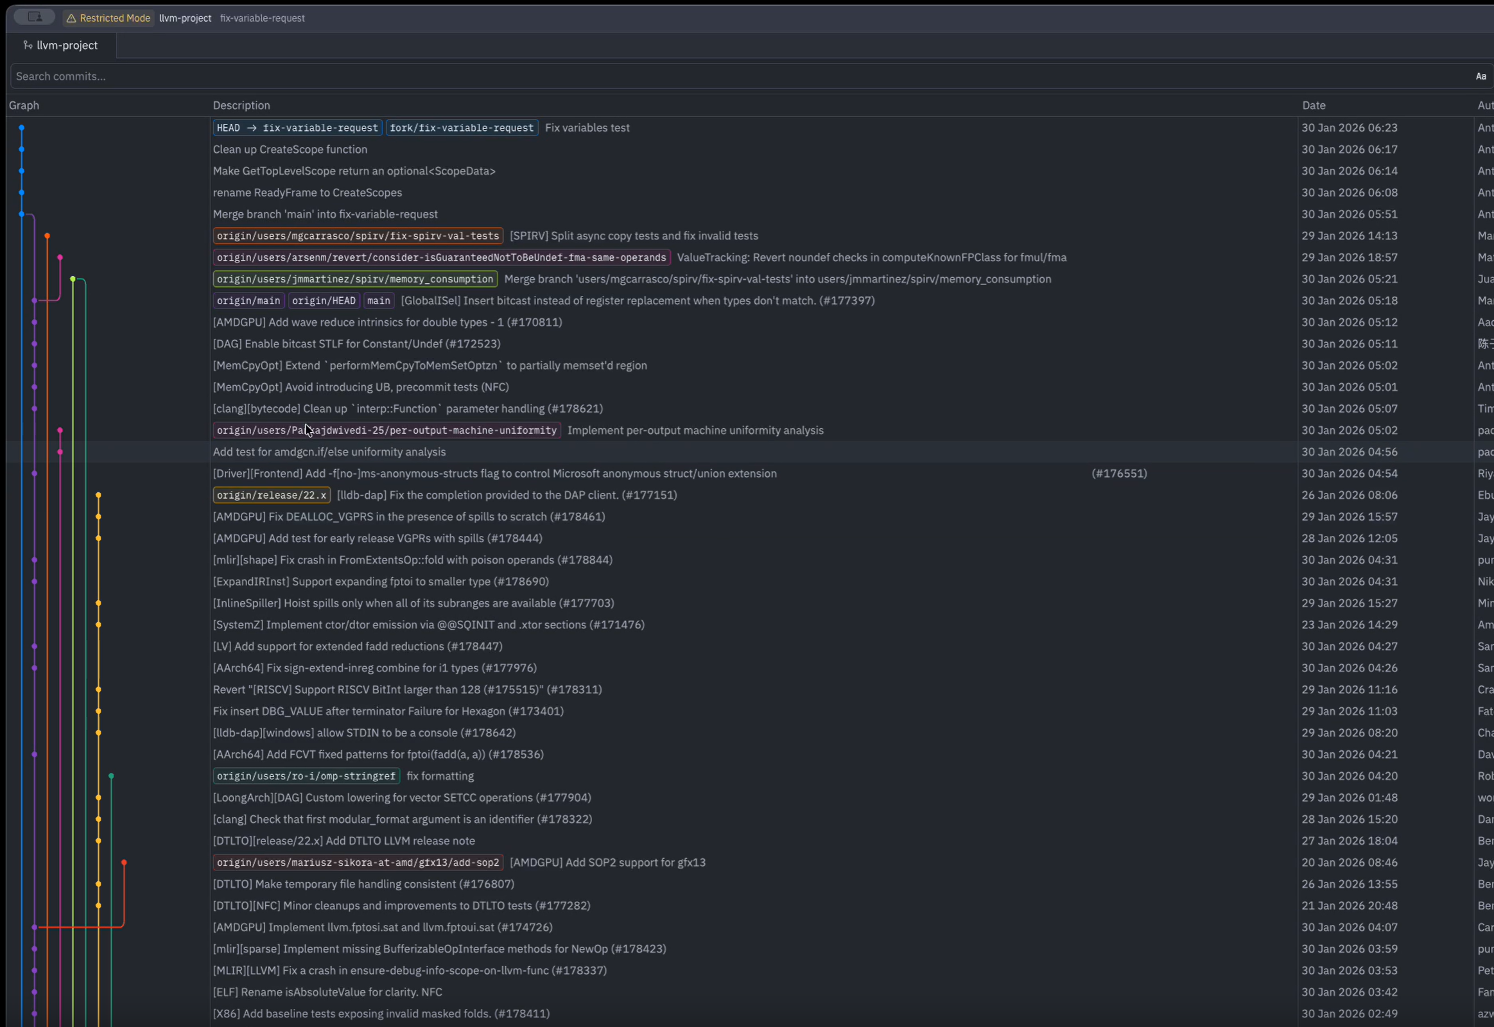This screenshot has height=1027, width=1494.
Task: Click the green memory_consumption commit node
Action: [73, 279]
